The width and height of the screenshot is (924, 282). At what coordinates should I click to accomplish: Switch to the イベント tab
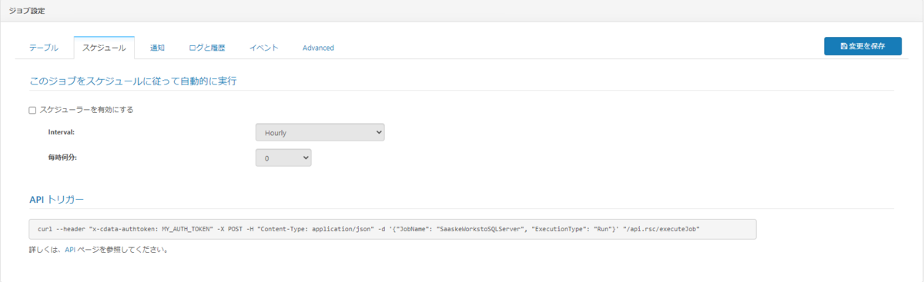tap(264, 48)
